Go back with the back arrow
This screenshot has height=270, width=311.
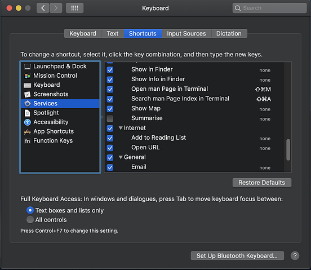point(43,8)
